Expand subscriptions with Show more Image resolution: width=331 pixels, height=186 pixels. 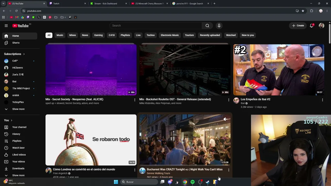click(x=19, y=109)
